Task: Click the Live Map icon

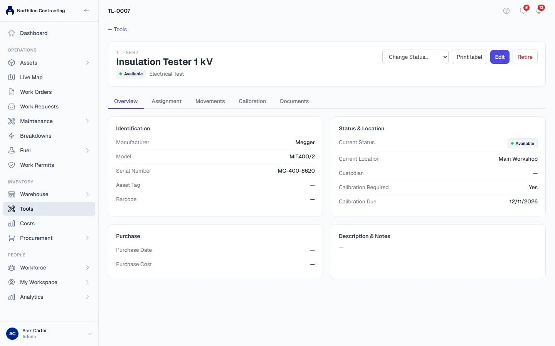Action: [x=12, y=77]
